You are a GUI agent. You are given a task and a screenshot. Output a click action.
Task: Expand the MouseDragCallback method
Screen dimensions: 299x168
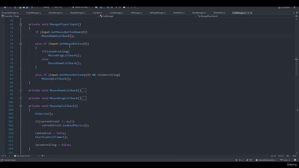[x=21, y=98]
